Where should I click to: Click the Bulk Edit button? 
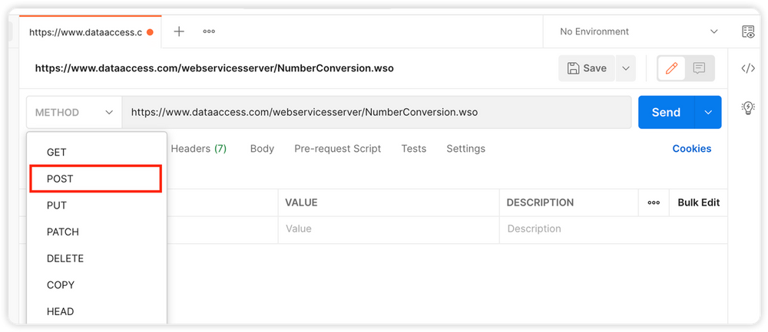(x=698, y=202)
